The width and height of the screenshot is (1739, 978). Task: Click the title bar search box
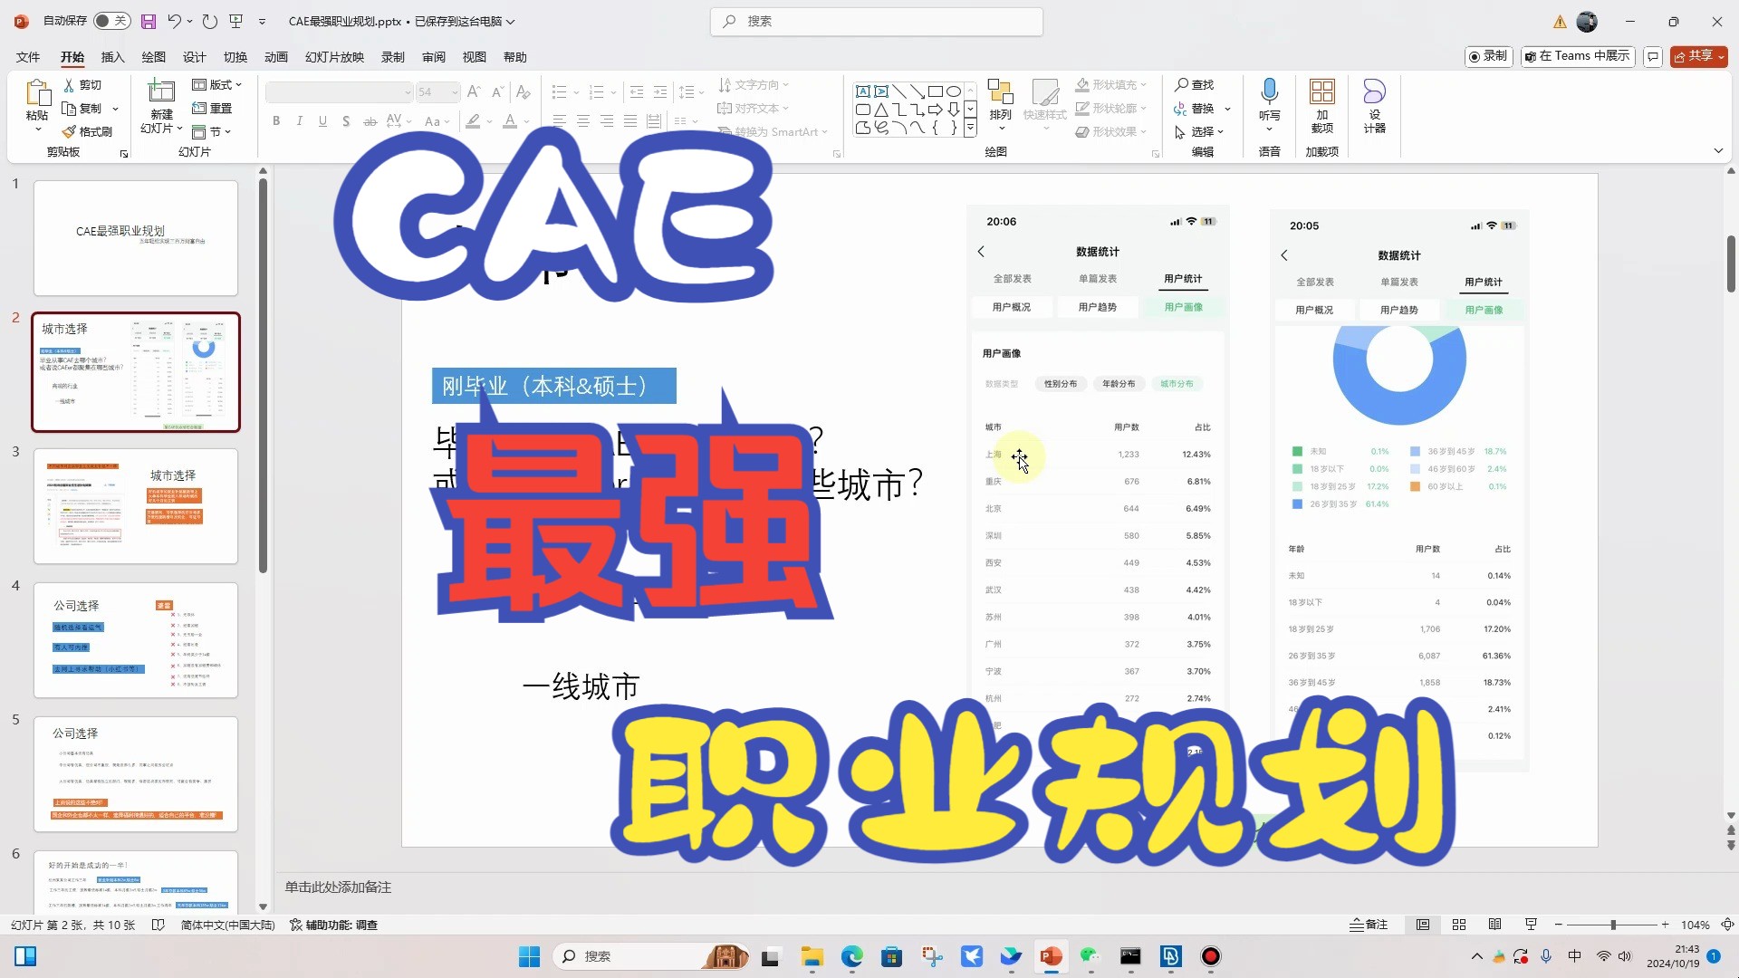click(877, 21)
